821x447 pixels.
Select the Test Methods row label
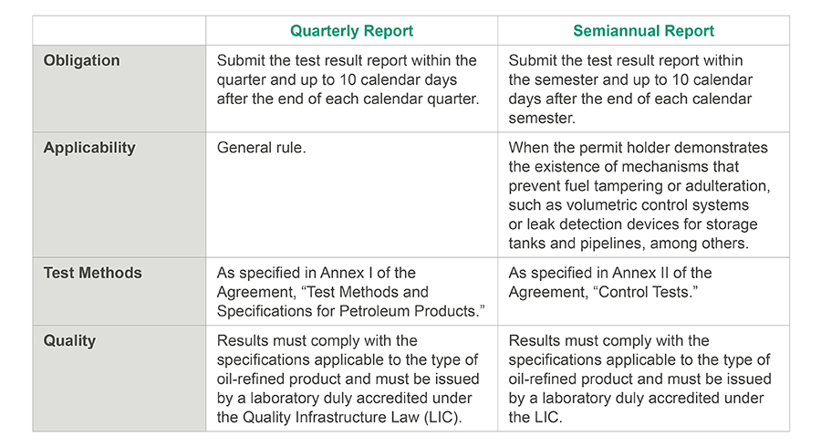click(x=92, y=273)
